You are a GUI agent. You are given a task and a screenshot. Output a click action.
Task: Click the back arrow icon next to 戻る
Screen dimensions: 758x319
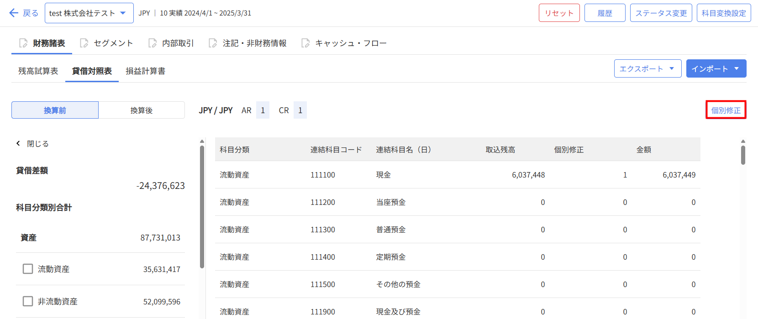click(x=14, y=13)
